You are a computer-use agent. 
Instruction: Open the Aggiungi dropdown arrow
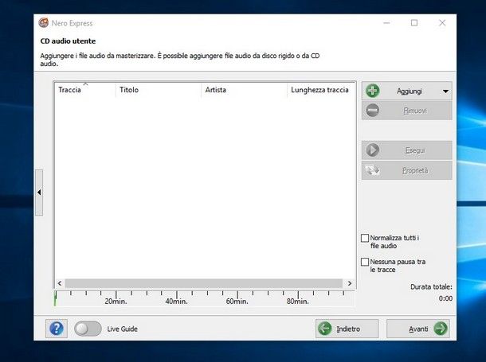445,91
